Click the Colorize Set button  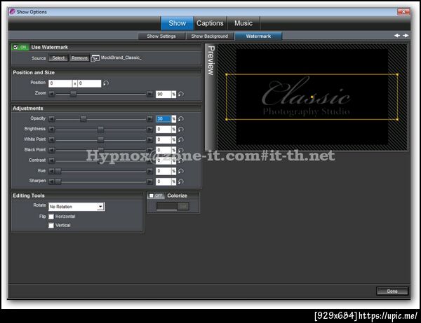(x=183, y=206)
